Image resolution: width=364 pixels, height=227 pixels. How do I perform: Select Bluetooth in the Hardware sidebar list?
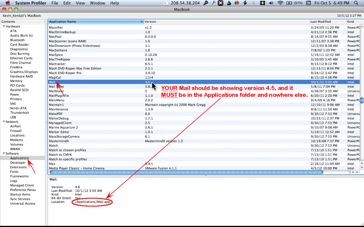17,40
